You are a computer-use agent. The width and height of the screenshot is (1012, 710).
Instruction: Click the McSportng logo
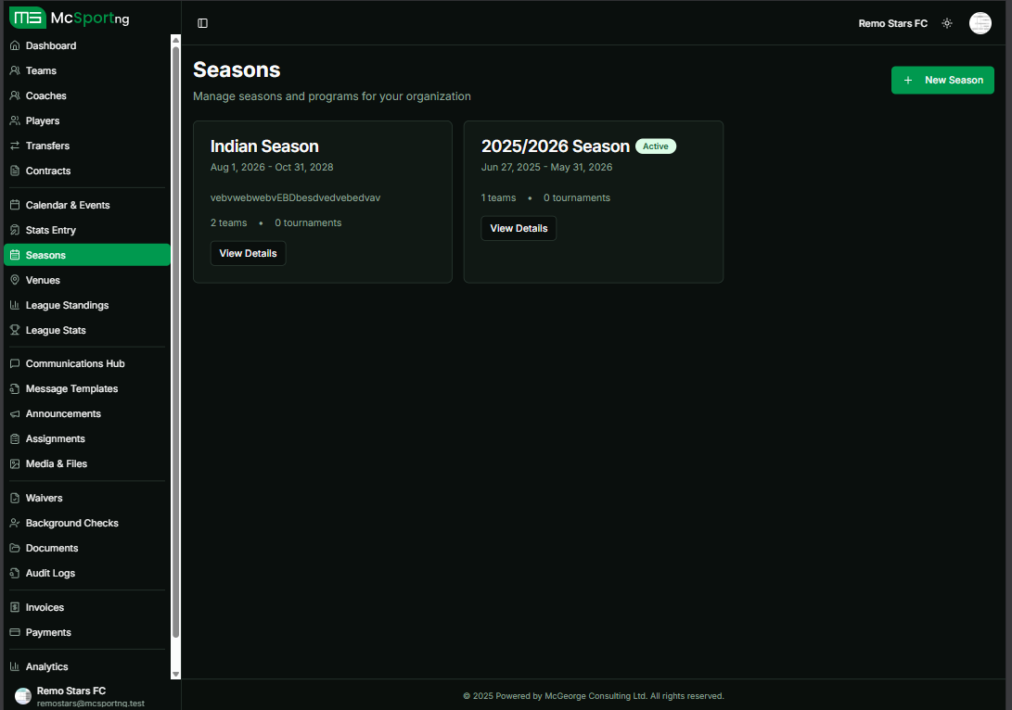point(70,18)
